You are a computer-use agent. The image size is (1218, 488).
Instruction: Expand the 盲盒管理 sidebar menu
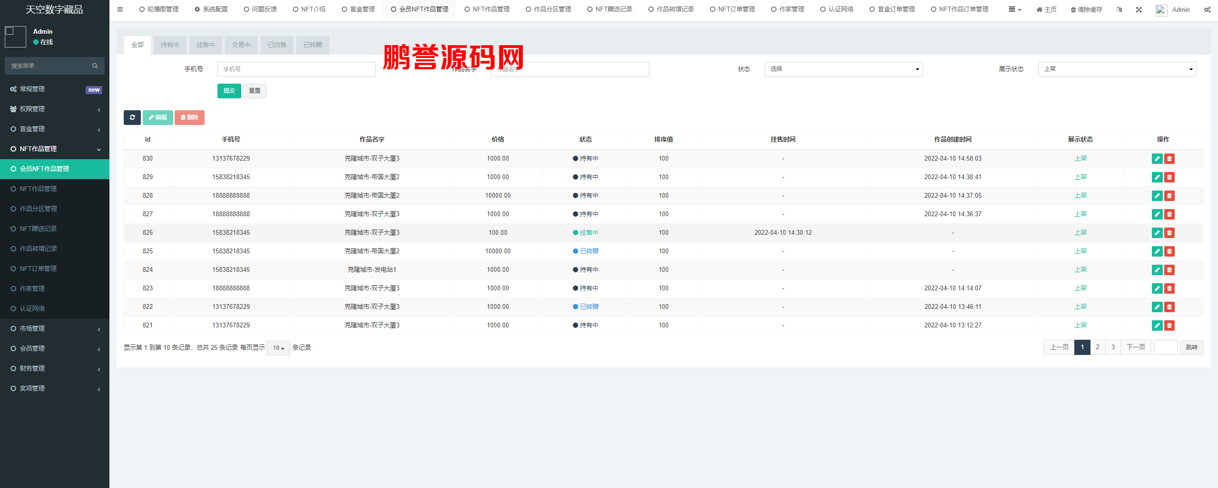click(55, 129)
